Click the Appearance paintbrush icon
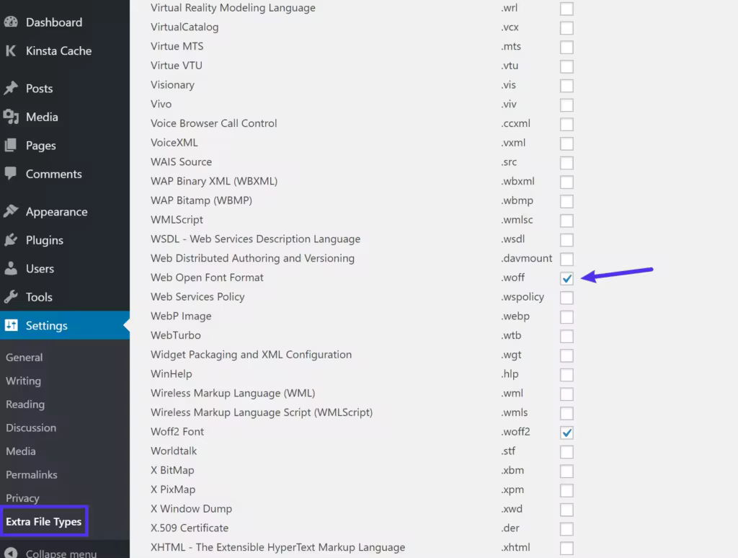The height and width of the screenshot is (558, 738). point(11,211)
